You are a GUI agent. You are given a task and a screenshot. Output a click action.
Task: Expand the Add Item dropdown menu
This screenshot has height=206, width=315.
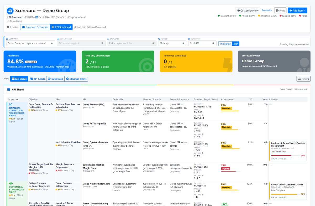[x=297, y=11]
